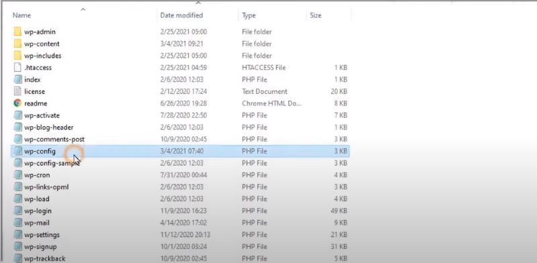Select the readme file name

point(36,103)
